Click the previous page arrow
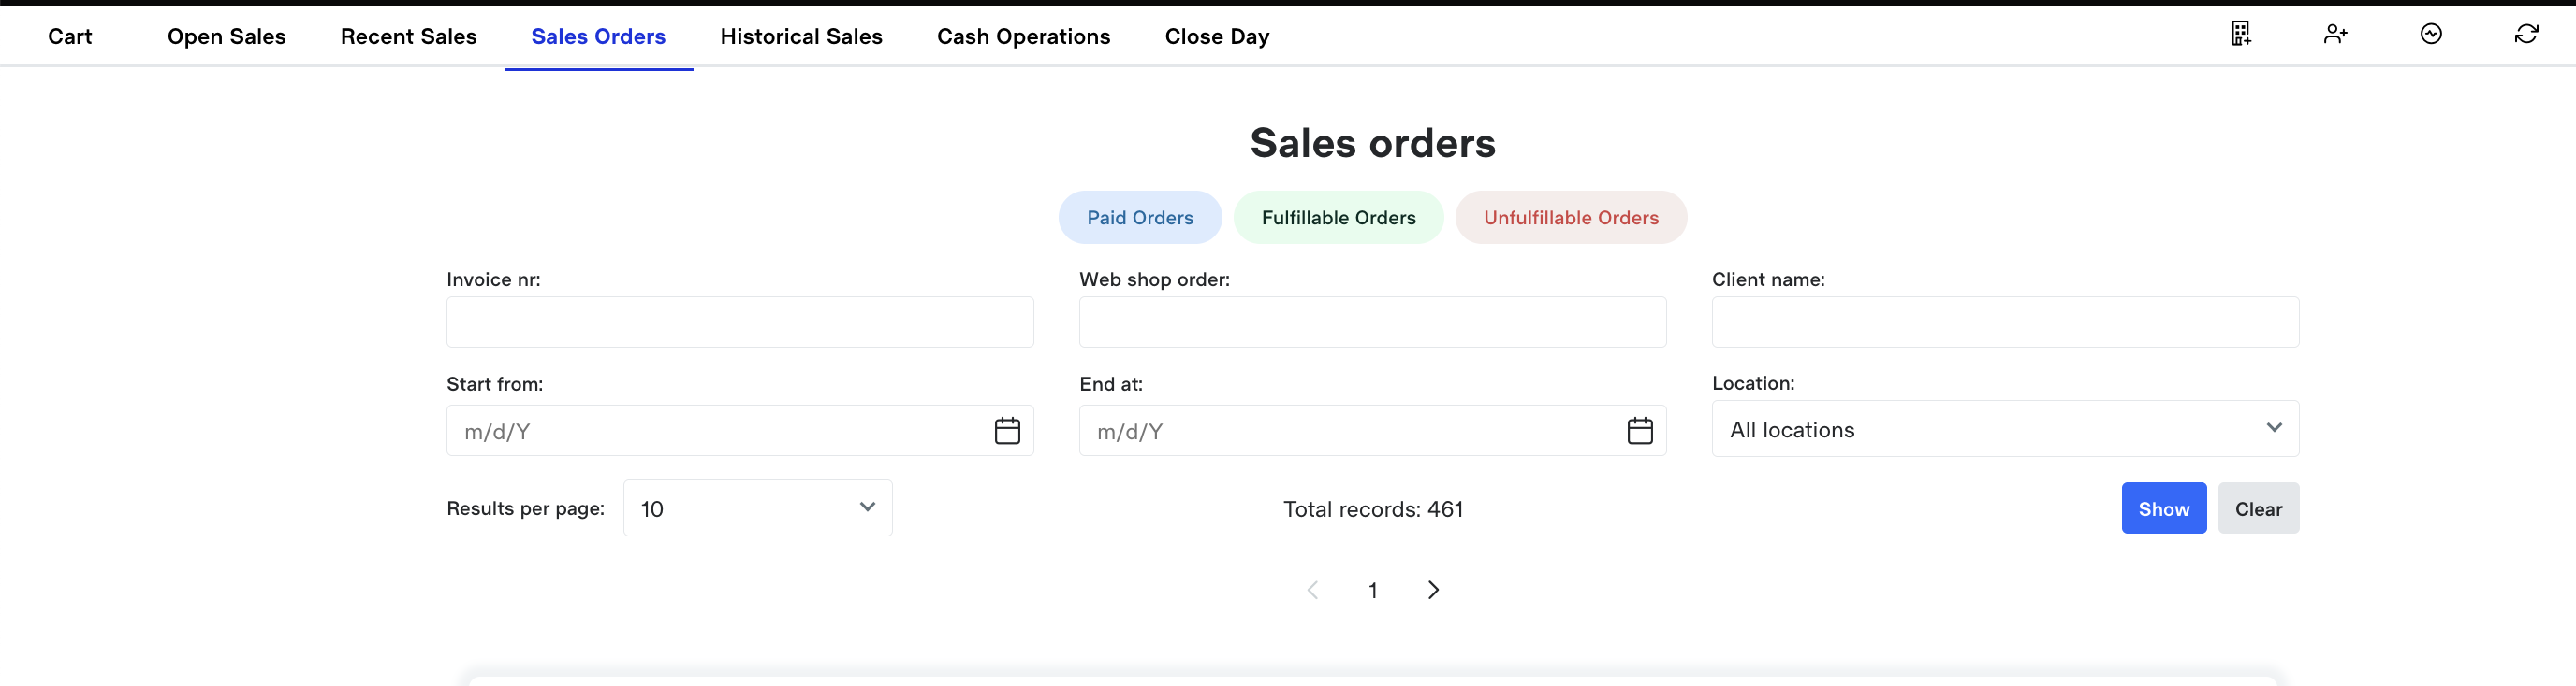 [1313, 590]
